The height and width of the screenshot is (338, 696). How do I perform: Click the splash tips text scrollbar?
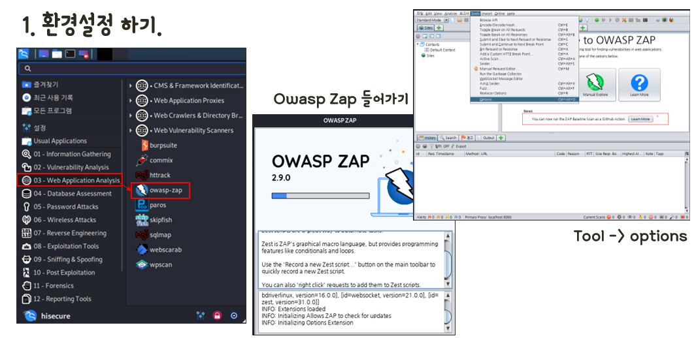click(x=448, y=260)
